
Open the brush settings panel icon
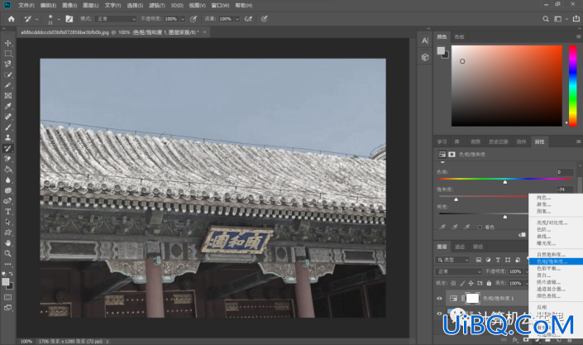pos(69,18)
